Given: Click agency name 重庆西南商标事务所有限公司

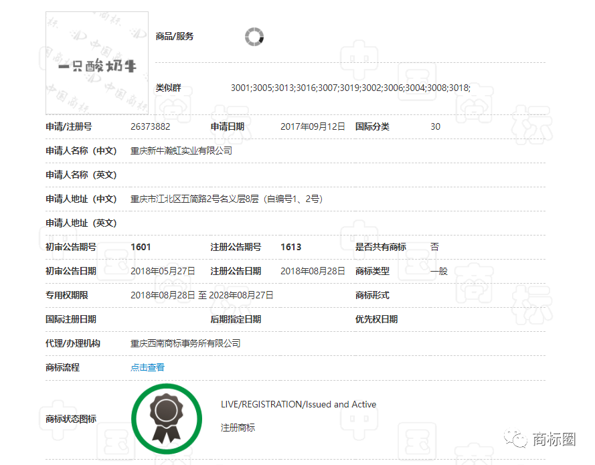Looking at the screenshot, I should [185, 343].
